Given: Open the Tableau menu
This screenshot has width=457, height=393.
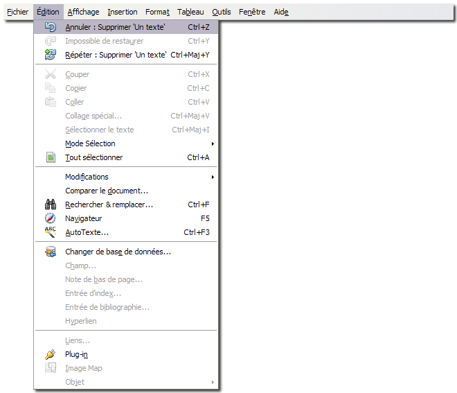Looking at the screenshot, I should coord(190,12).
